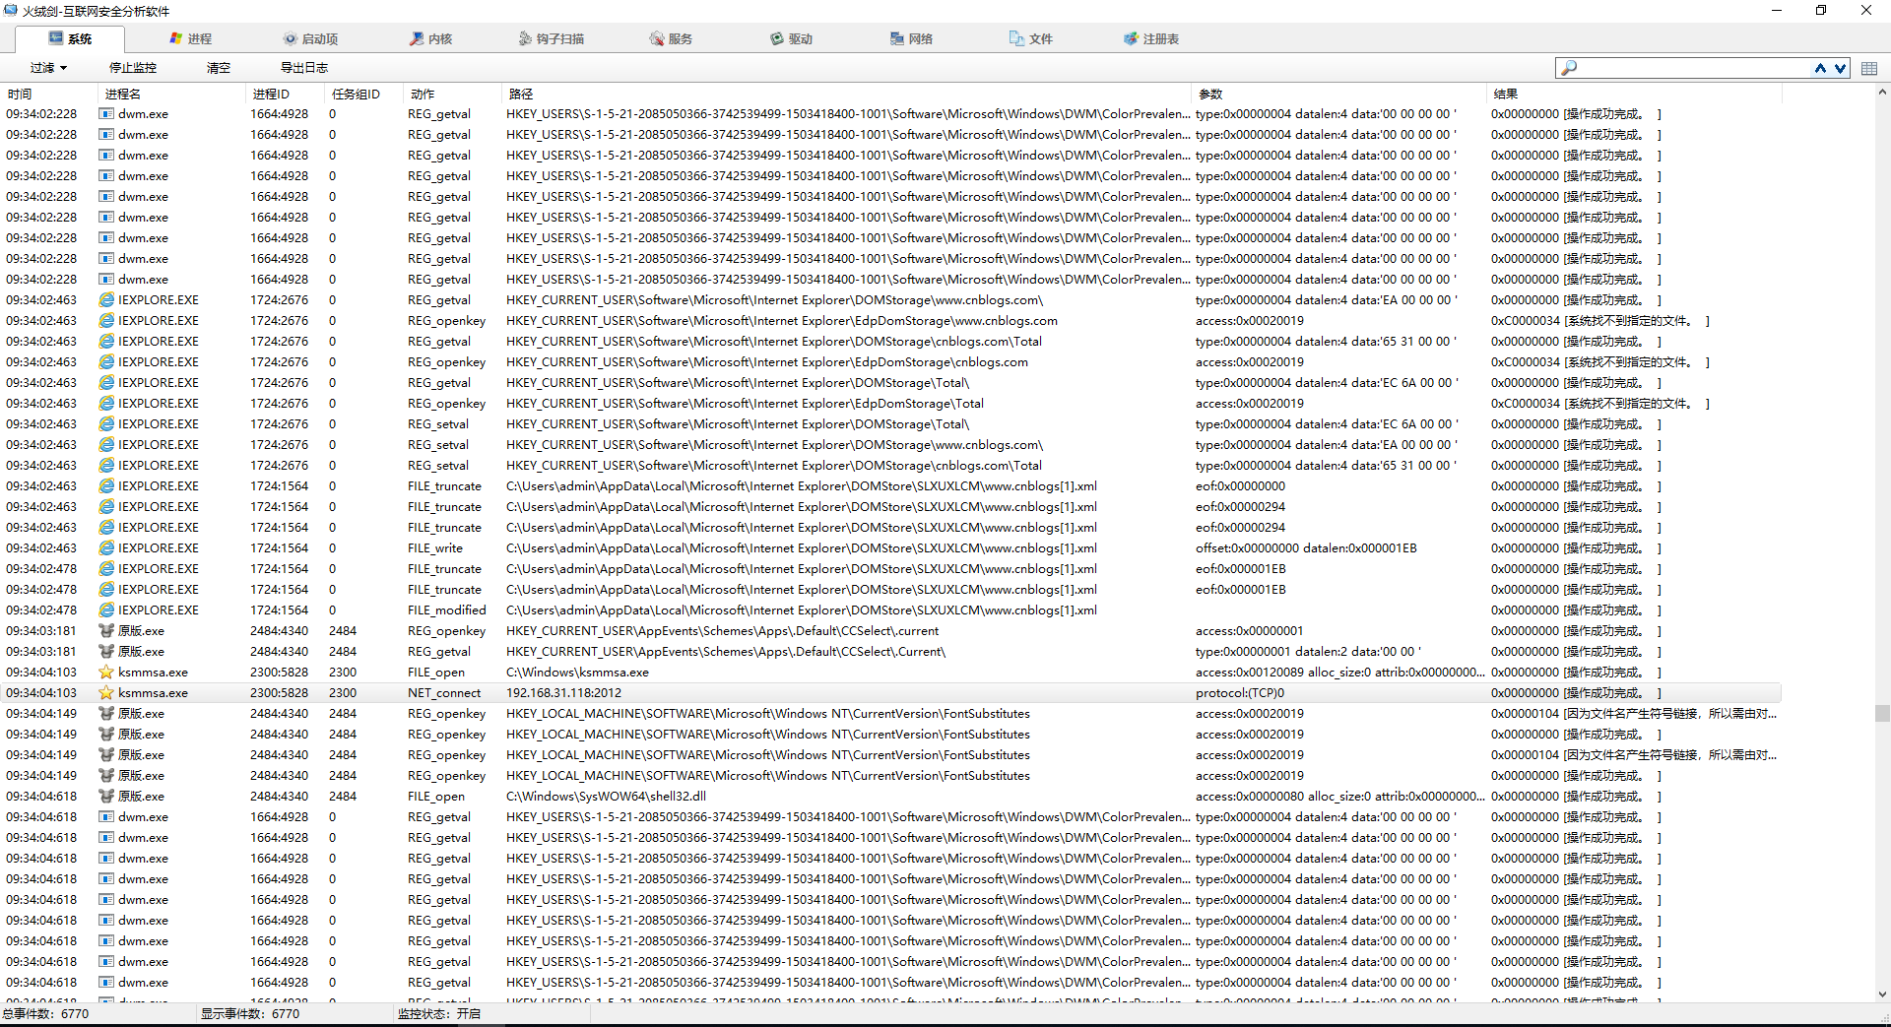This screenshot has height=1027, width=1891.
Task: Open the column layout grid icon
Action: [1869, 68]
